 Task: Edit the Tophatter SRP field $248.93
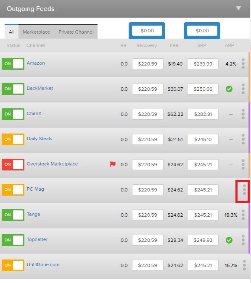[203, 240]
